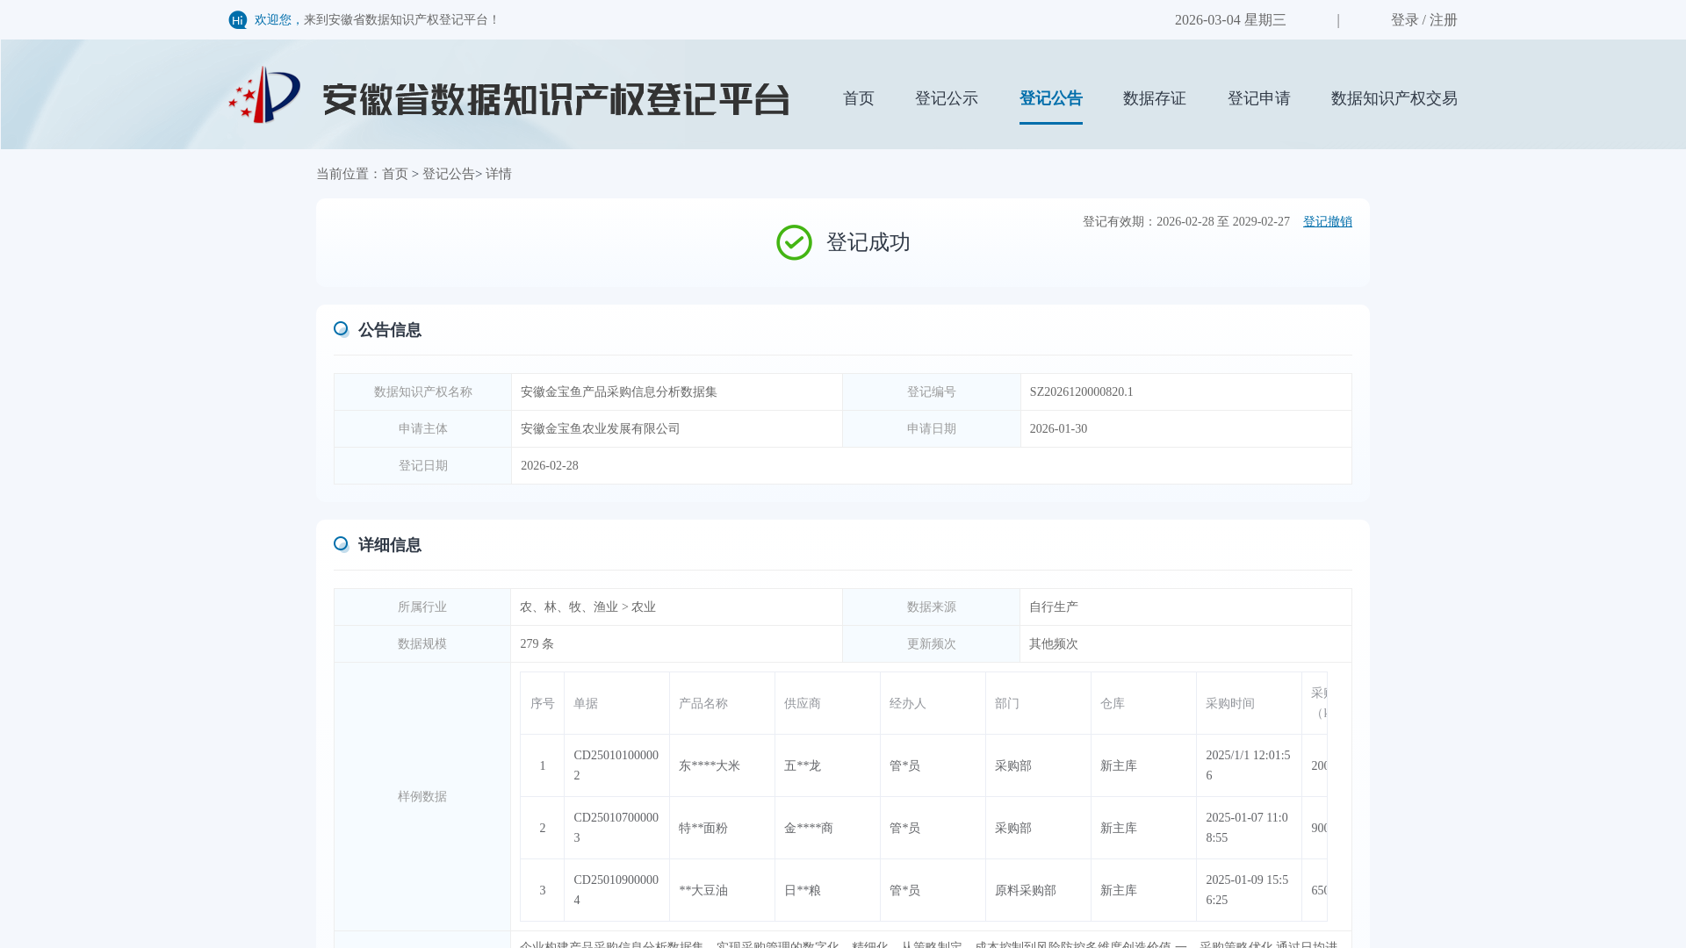Click application date 2026-01-30

(x=1058, y=429)
